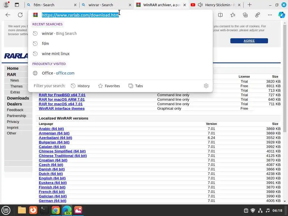Open split screen view icon
The width and height of the screenshot is (288, 216).
(220, 15)
